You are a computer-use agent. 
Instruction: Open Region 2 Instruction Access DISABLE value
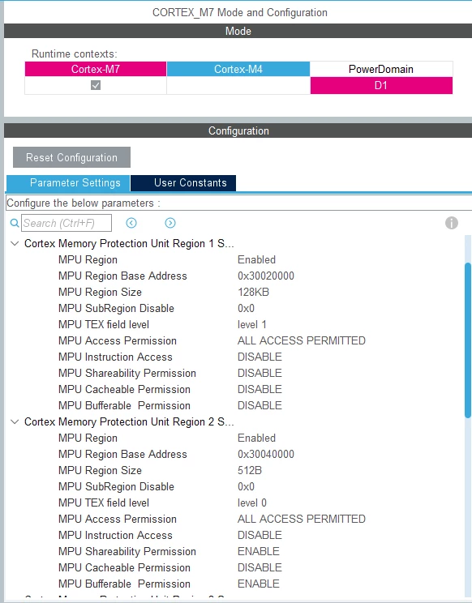[260, 535]
